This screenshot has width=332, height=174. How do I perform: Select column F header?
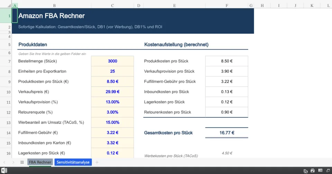[x=227, y=6]
